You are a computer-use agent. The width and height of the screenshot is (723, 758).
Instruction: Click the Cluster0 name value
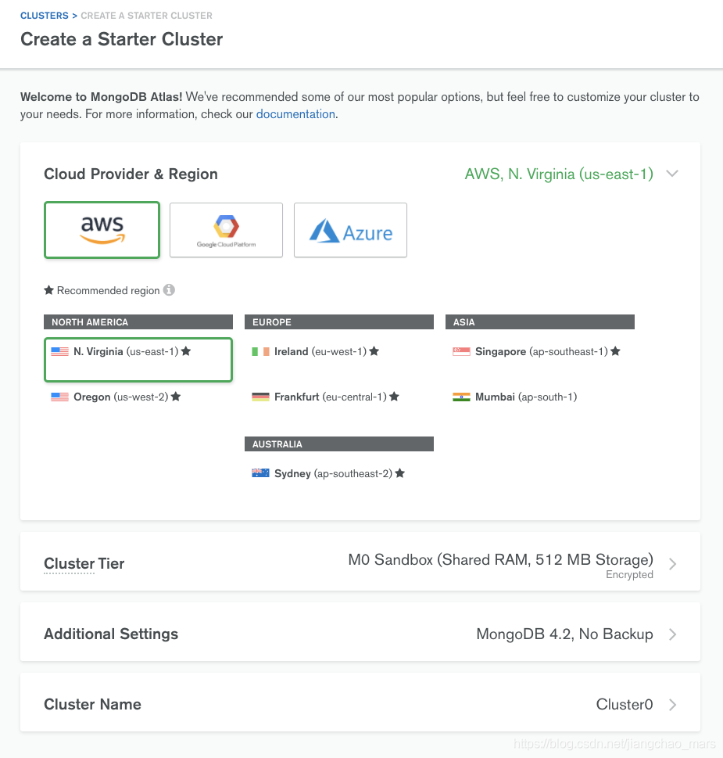pyautogui.click(x=625, y=704)
